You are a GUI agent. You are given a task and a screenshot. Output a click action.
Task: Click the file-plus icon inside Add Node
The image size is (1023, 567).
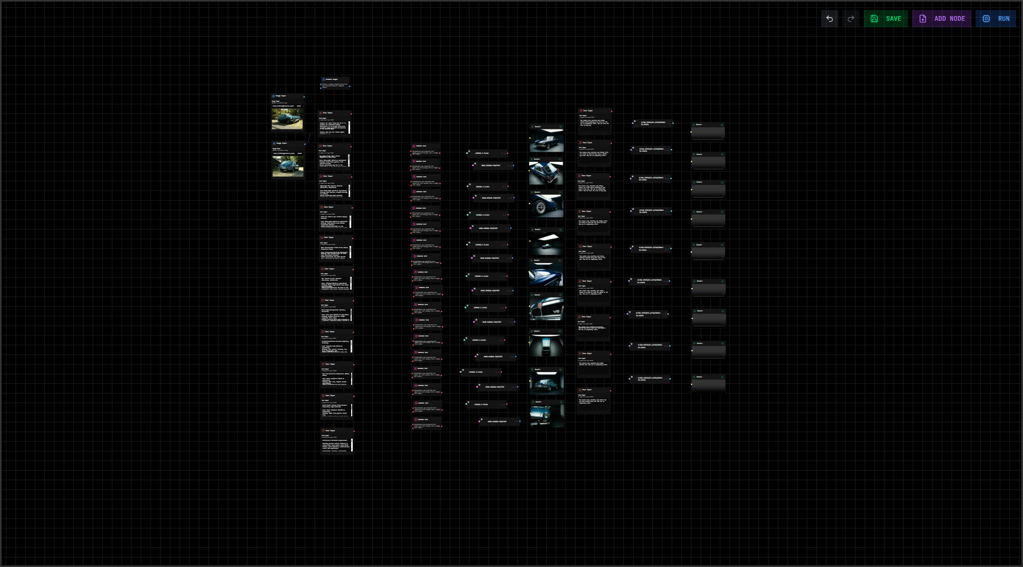tap(923, 19)
